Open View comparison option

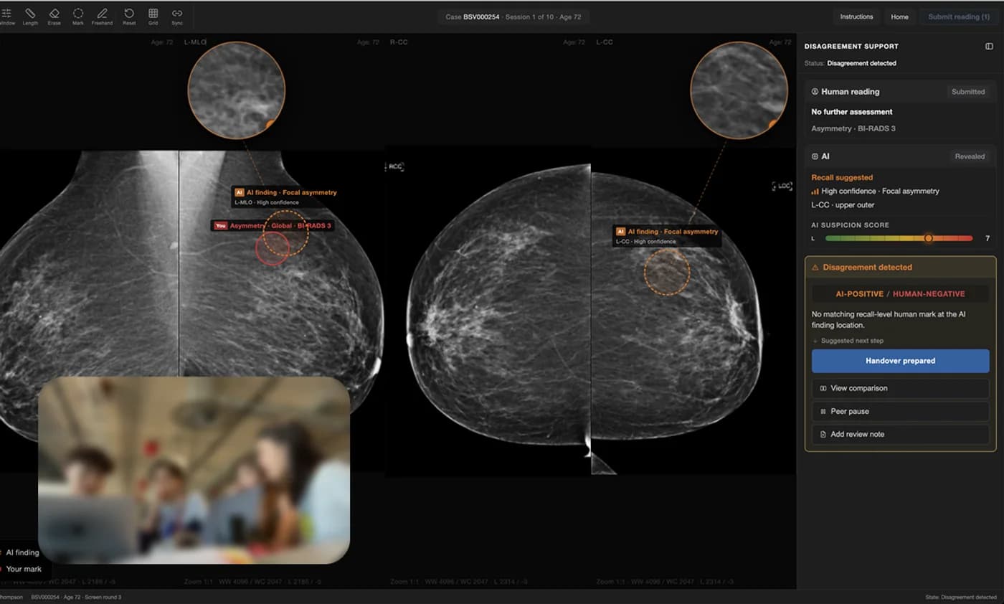[x=900, y=388]
